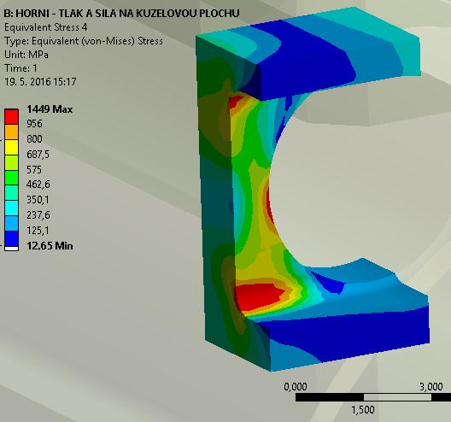Click the '462,6' legend value

tap(38, 185)
